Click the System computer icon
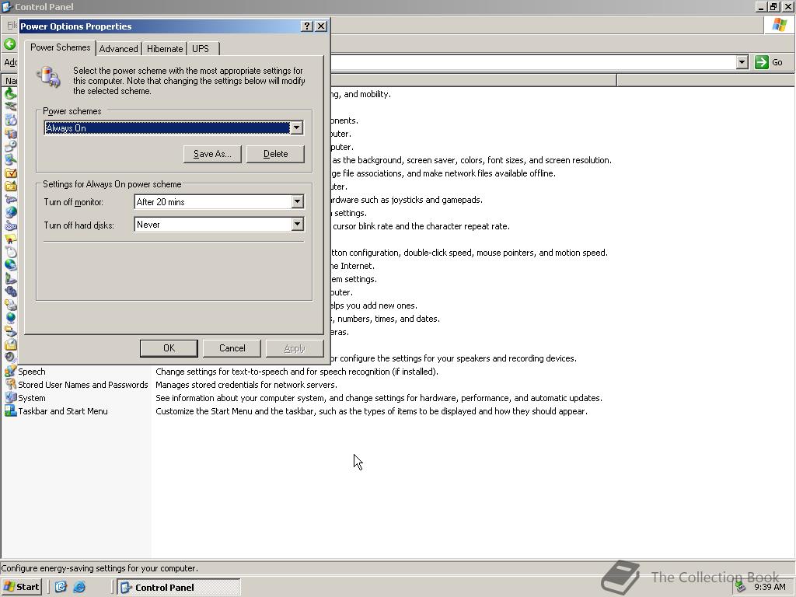796x597 pixels. (x=10, y=397)
